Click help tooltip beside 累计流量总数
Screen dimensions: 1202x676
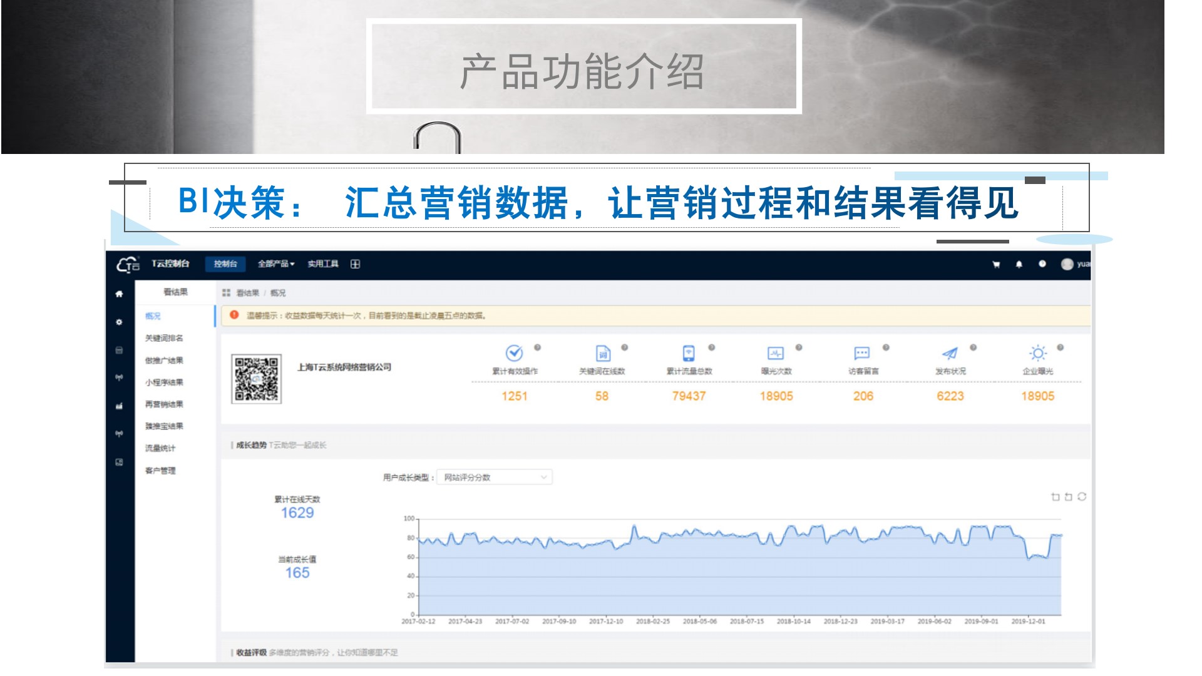tap(711, 347)
